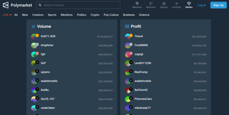Screen dimensions: 229x115
Task: Open Fredi9999 profile name link
Action: pos(141,45)
